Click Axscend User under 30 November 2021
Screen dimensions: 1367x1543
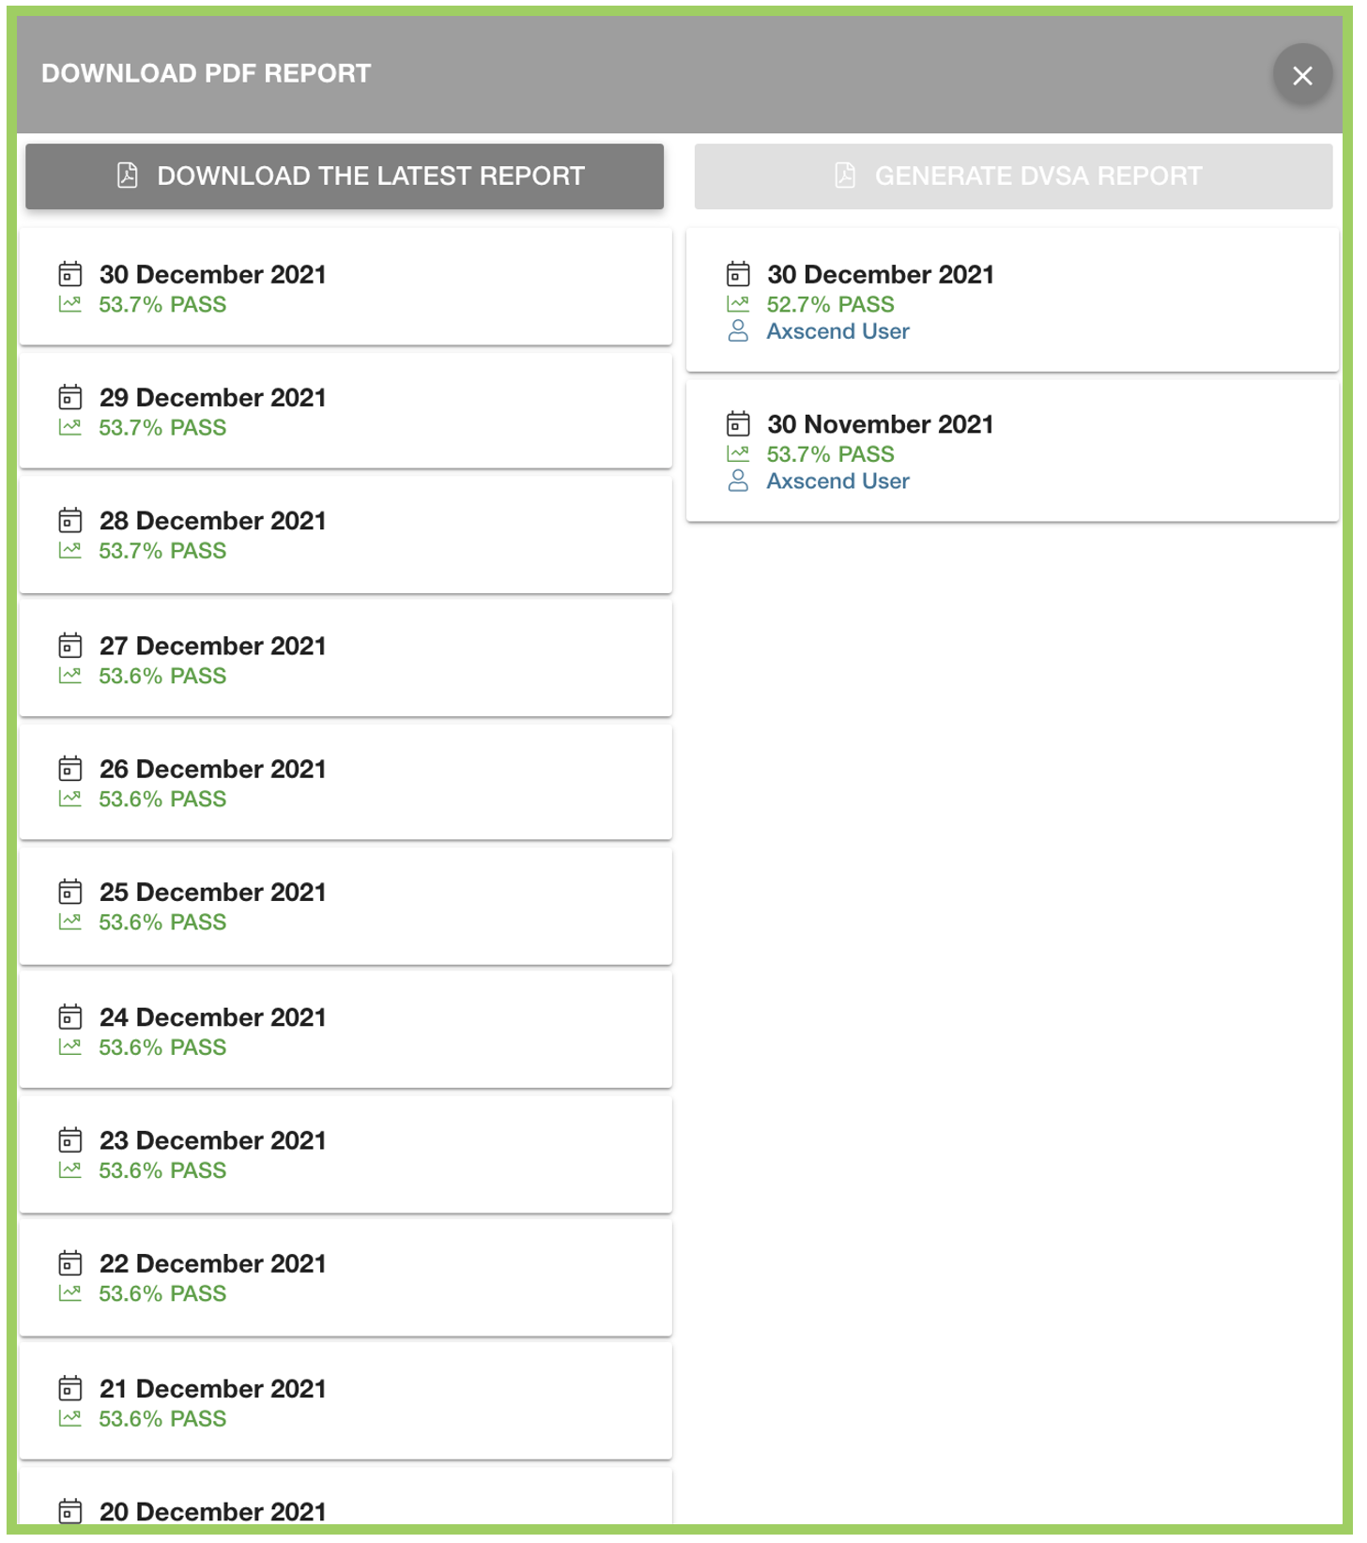[837, 481]
